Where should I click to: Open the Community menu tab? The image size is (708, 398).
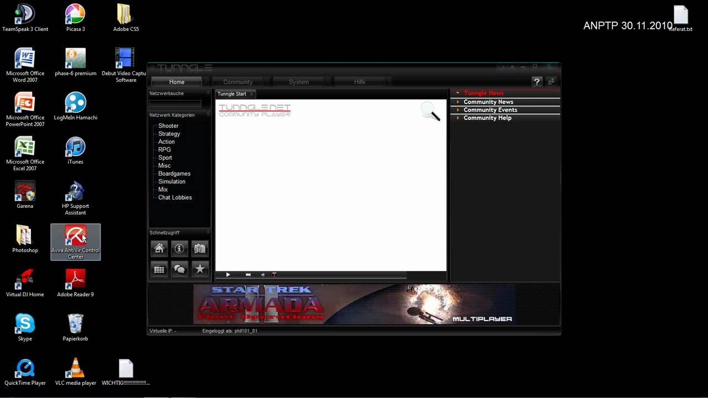click(238, 82)
